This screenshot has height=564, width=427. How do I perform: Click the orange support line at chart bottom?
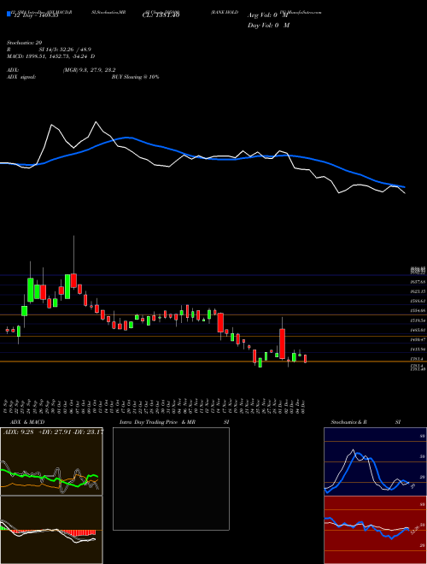click(x=213, y=361)
